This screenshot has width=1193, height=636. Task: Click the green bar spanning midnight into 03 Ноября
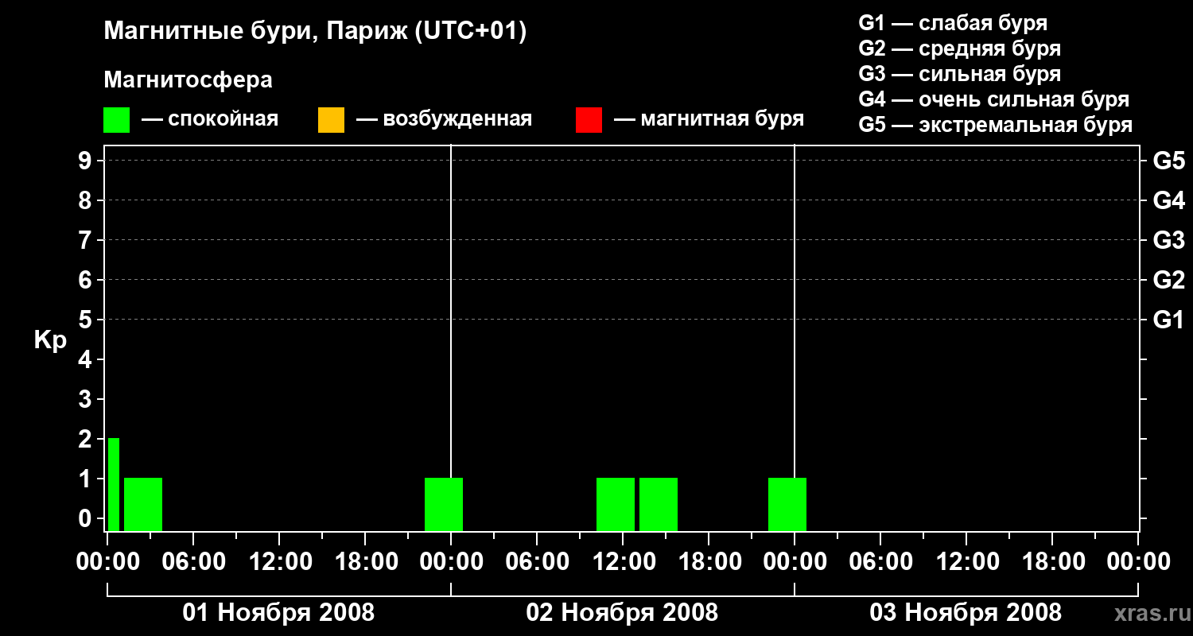[787, 504]
